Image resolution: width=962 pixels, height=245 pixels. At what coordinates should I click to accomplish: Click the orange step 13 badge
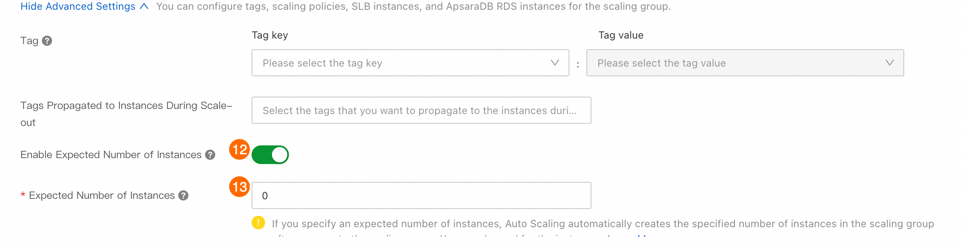click(239, 187)
